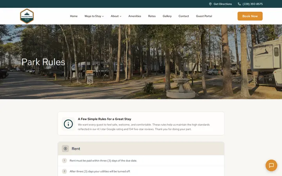Click the Rent section header
282x176 pixels.
click(x=141, y=149)
